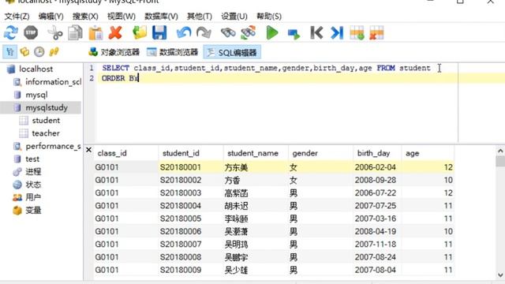The image size is (505, 284).
Task: Close the result grid with X
Action: 88,150
